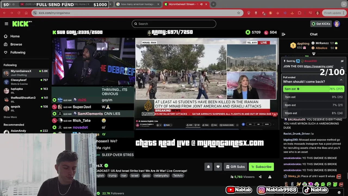Click AlboAce in gift leaderboard

[321, 48]
